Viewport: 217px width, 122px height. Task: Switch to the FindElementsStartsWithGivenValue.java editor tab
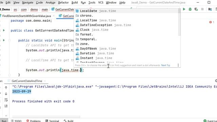coord(26,16)
